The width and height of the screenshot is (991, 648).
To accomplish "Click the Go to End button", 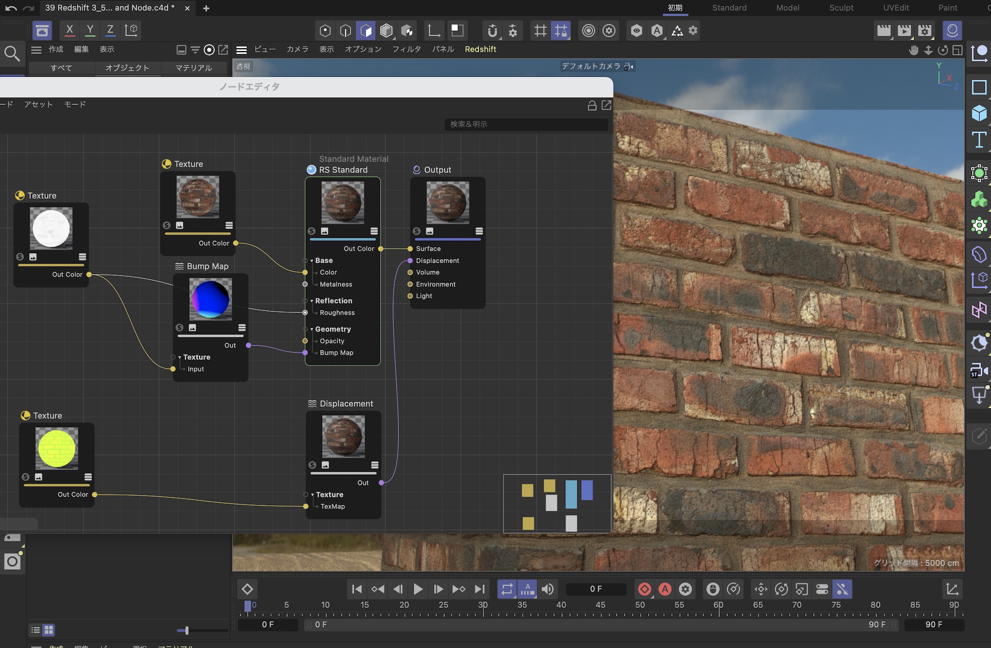I will [479, 589].
